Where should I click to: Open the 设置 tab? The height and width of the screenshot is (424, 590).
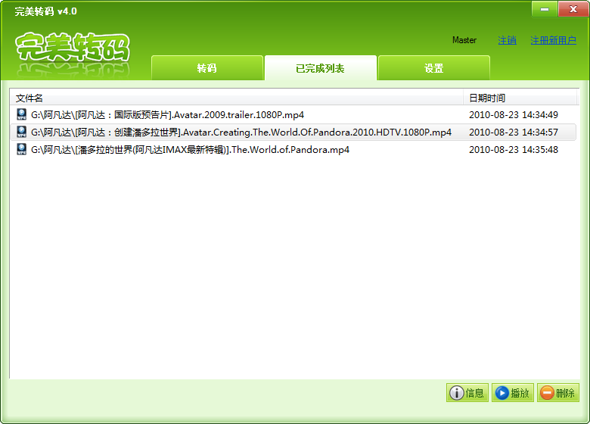pos(434,68)
